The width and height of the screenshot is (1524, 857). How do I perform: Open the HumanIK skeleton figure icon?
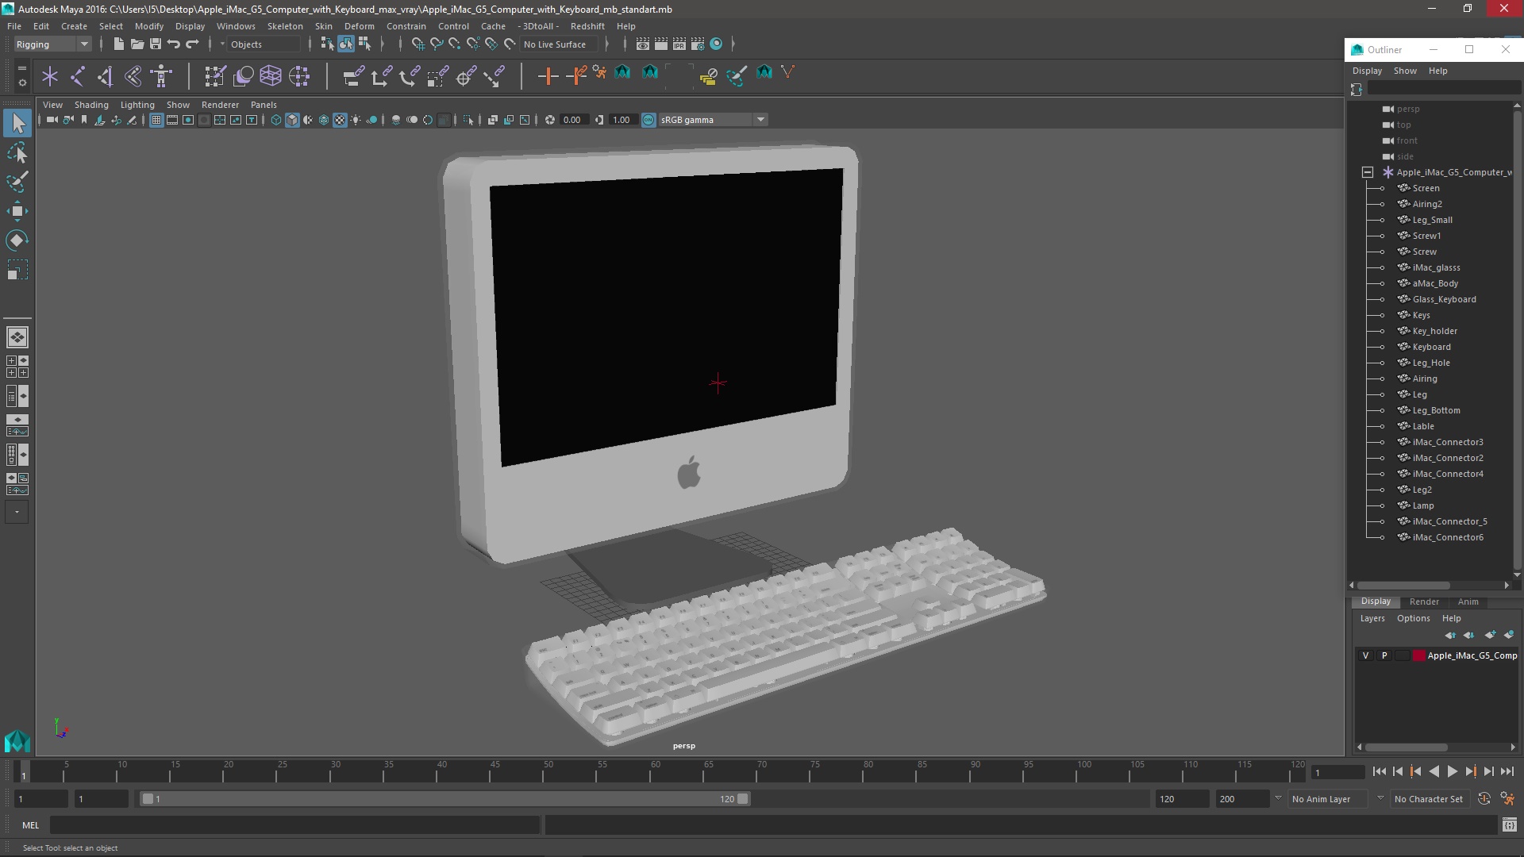click(x=161, y=76)
